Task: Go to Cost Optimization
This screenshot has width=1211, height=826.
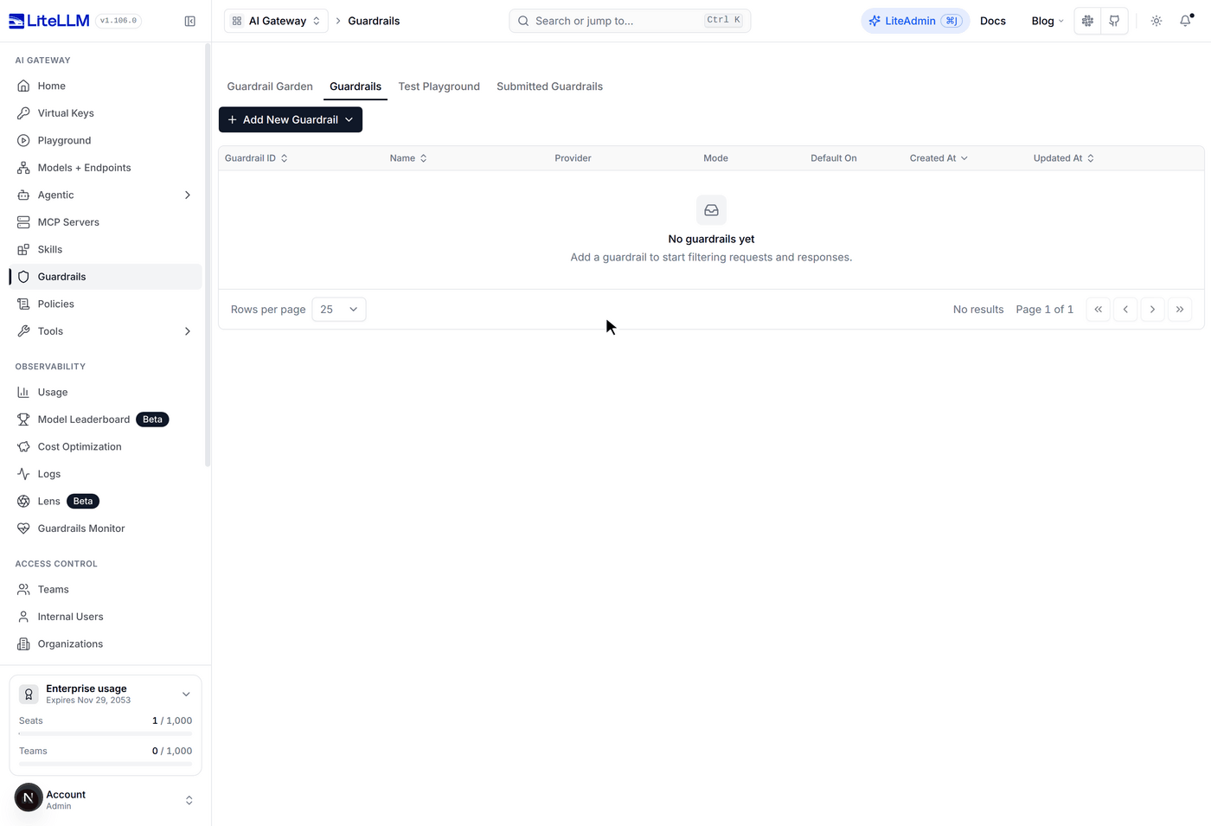Action: 106,446
